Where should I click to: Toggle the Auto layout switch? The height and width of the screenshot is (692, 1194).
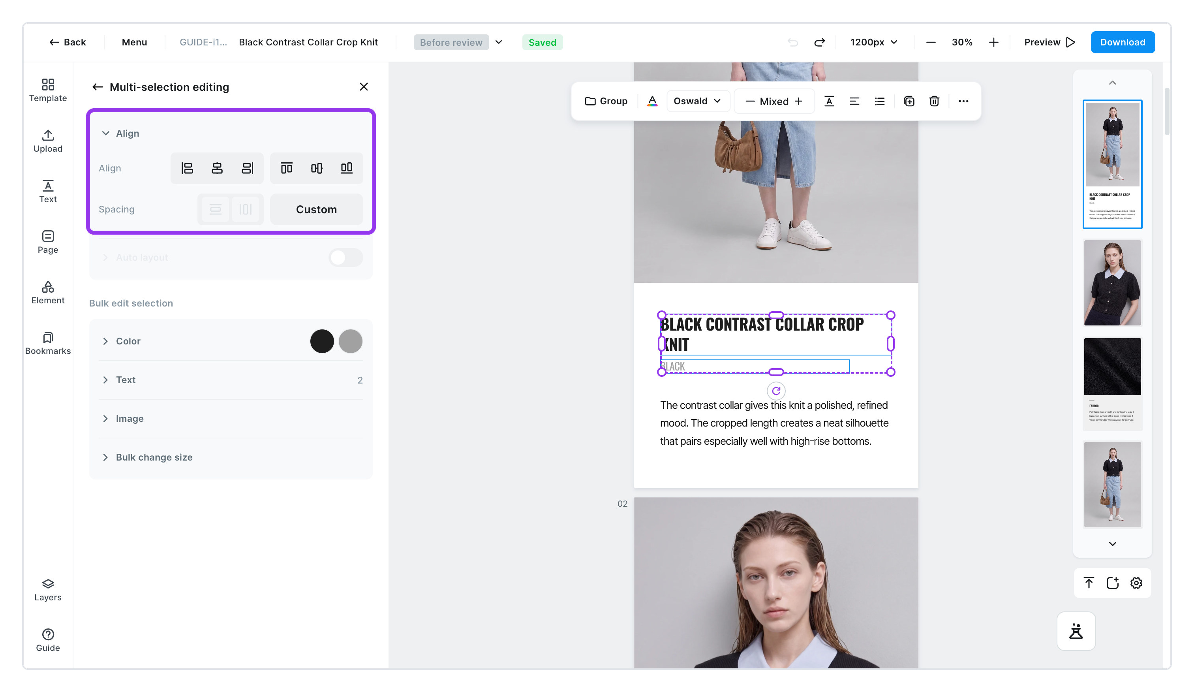(346, 258)
